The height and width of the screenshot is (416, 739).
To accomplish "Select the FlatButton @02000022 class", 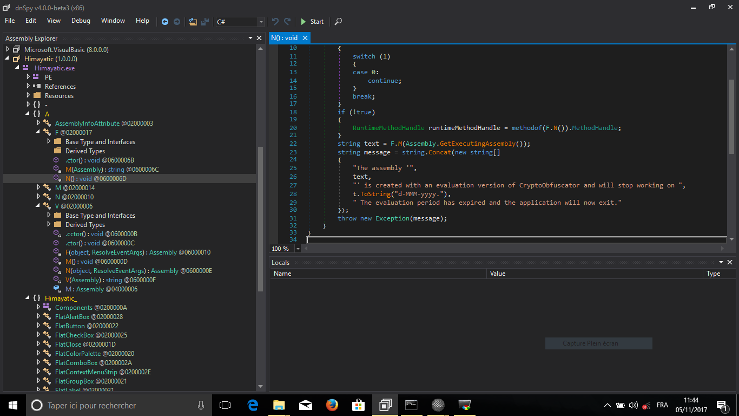I will pyautogui.click(x=87, y=326).
